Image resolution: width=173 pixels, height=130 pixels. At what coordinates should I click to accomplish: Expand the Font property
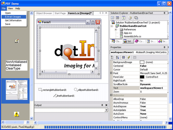[x=111, y=73]
